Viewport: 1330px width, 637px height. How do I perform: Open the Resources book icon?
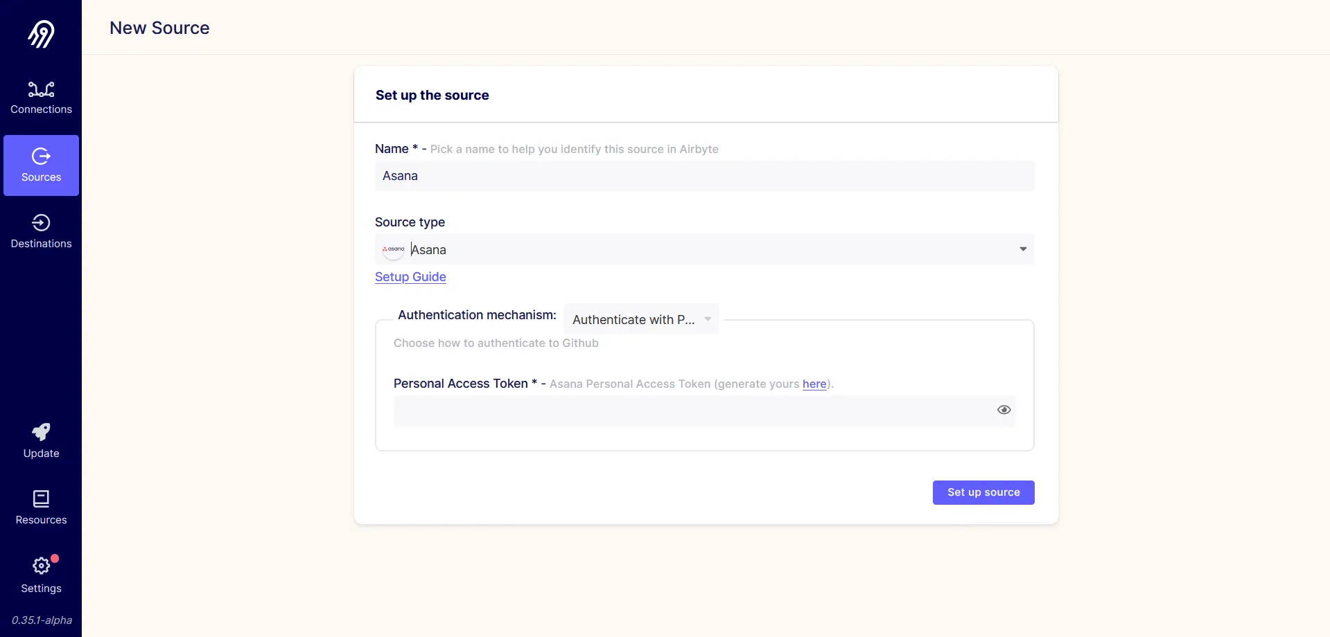(x=41, y=499)
